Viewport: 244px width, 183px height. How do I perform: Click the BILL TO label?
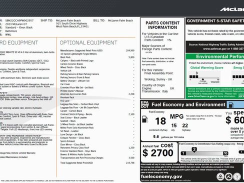click(99, 20)
